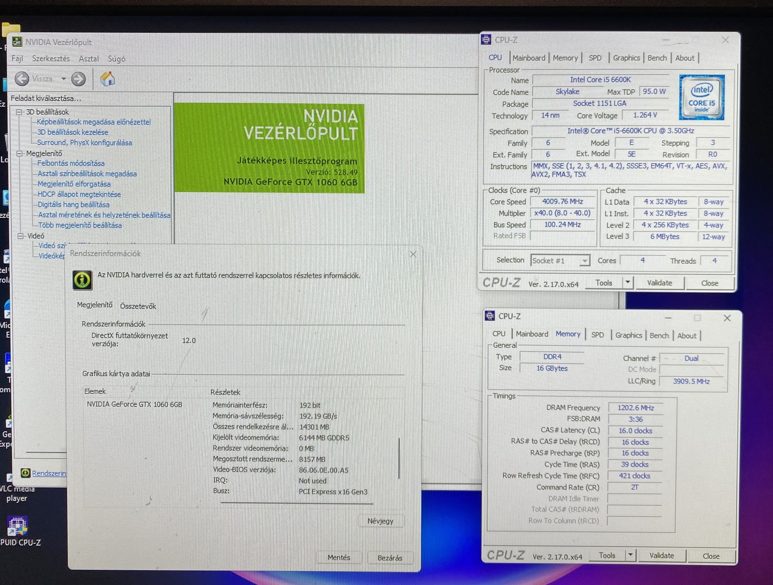This screenshot has width=773, height=585.
Task: Open CPU tab in lower CPU-Z window
Action: click(499, 334)
